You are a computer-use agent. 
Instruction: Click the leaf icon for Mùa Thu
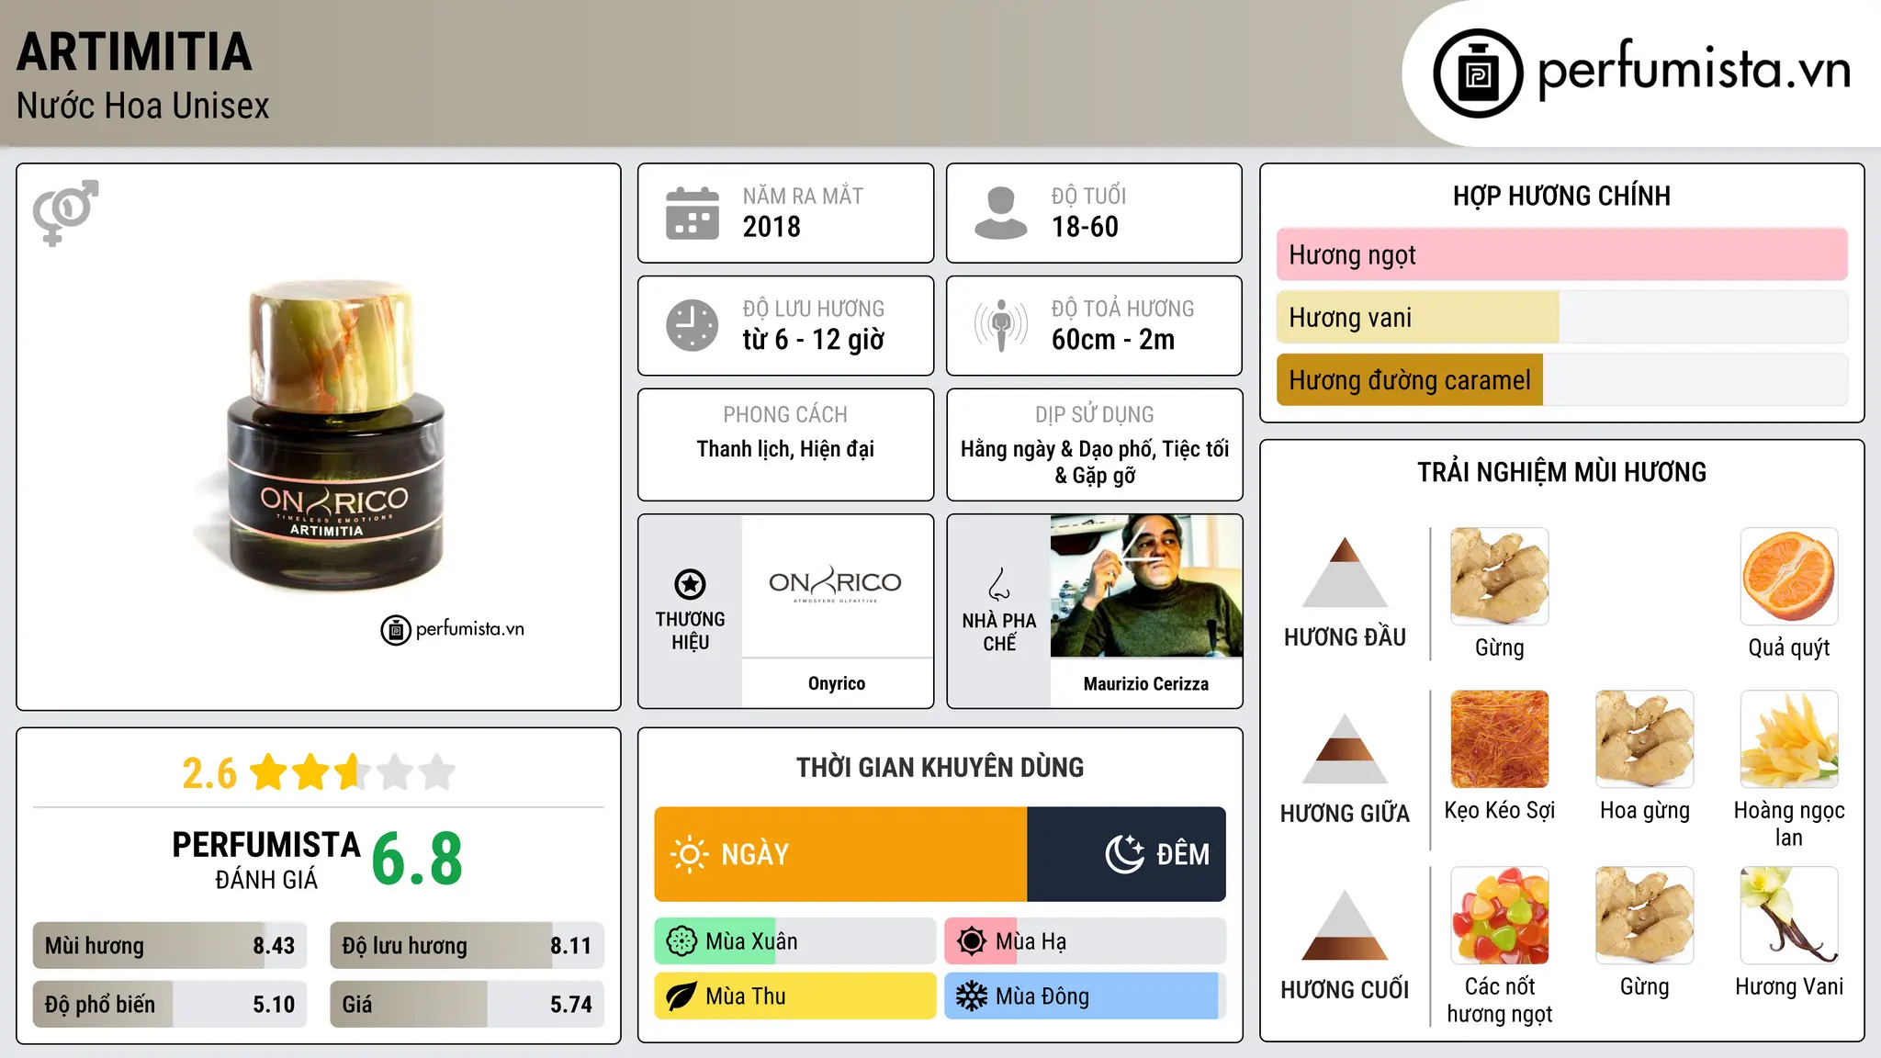pos(681,996)
